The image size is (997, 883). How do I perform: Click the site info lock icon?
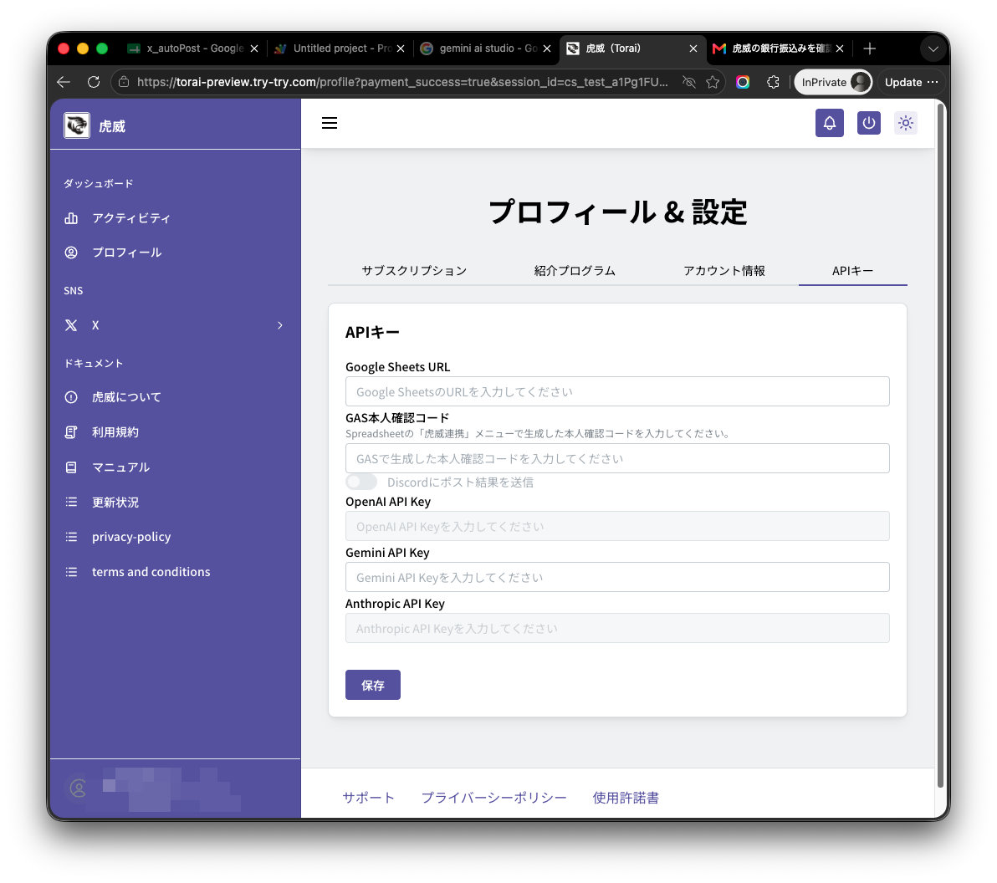[124, 82]
